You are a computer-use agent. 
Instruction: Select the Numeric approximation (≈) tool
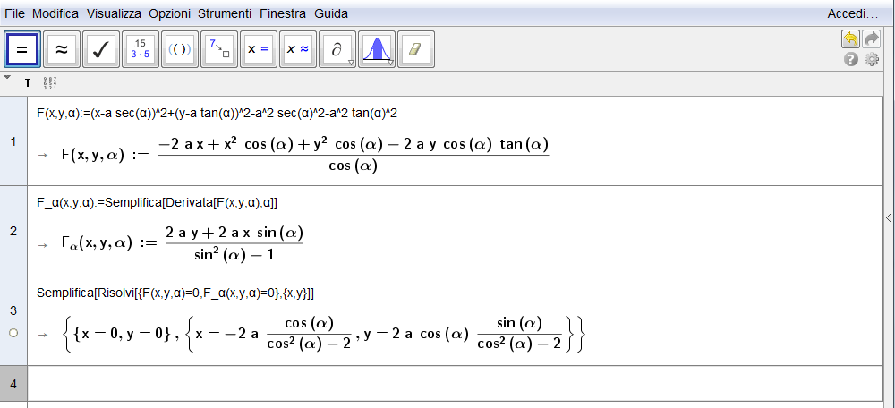62,50
